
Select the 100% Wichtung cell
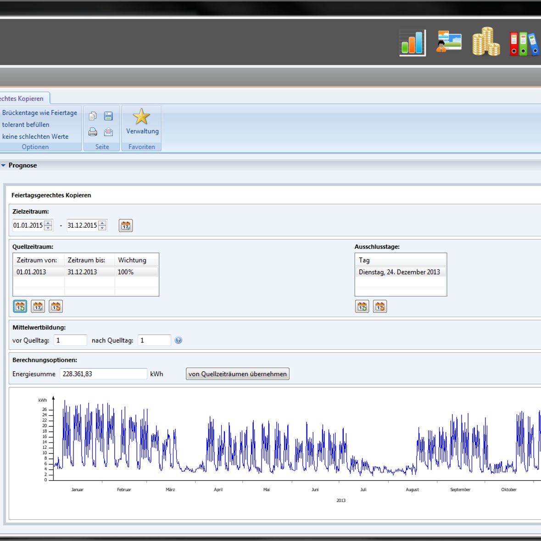(x=137, y=272)
